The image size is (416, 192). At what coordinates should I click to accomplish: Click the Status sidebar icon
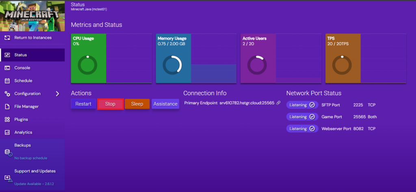tap(7, 55)
